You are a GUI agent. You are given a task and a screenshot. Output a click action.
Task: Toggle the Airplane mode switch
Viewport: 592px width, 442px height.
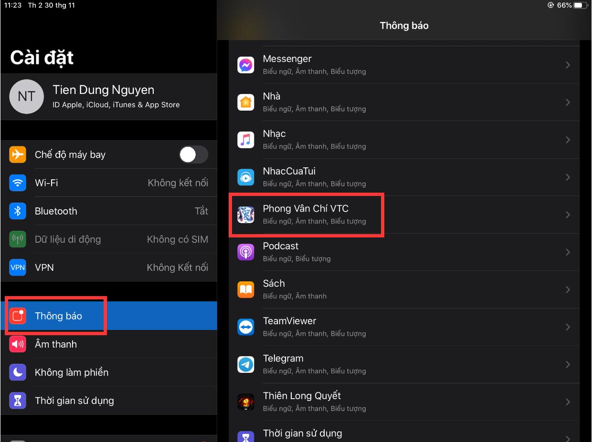(193, 154)
